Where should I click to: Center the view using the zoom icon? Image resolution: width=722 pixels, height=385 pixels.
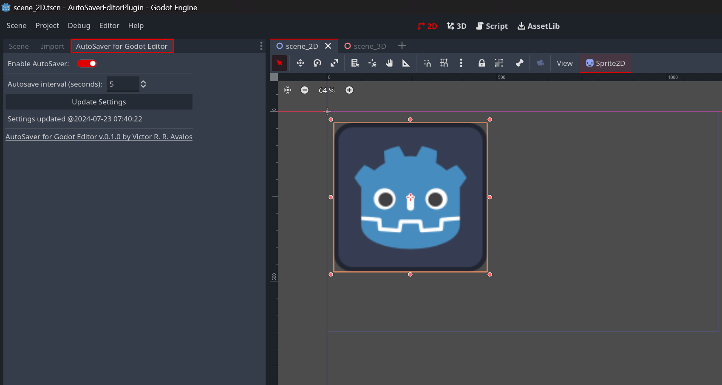click(288, 90)
